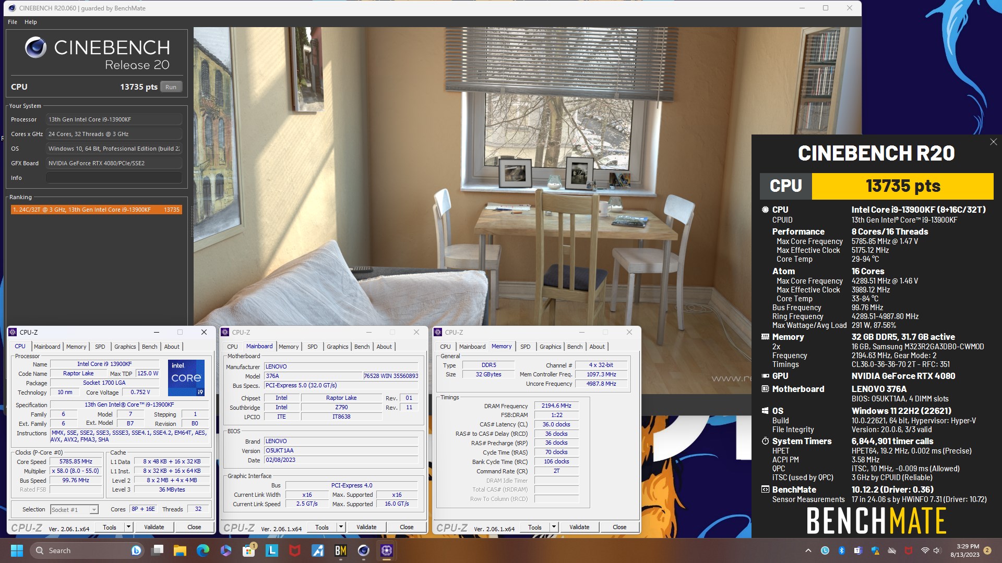Open Task View from the taskbar
This screenshot has height=563, width=1002.
point(157,550)
